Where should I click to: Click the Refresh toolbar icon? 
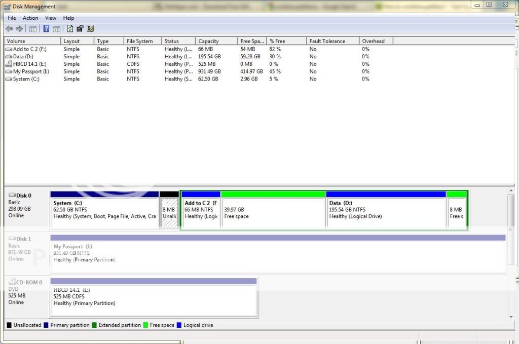[70, 29]
